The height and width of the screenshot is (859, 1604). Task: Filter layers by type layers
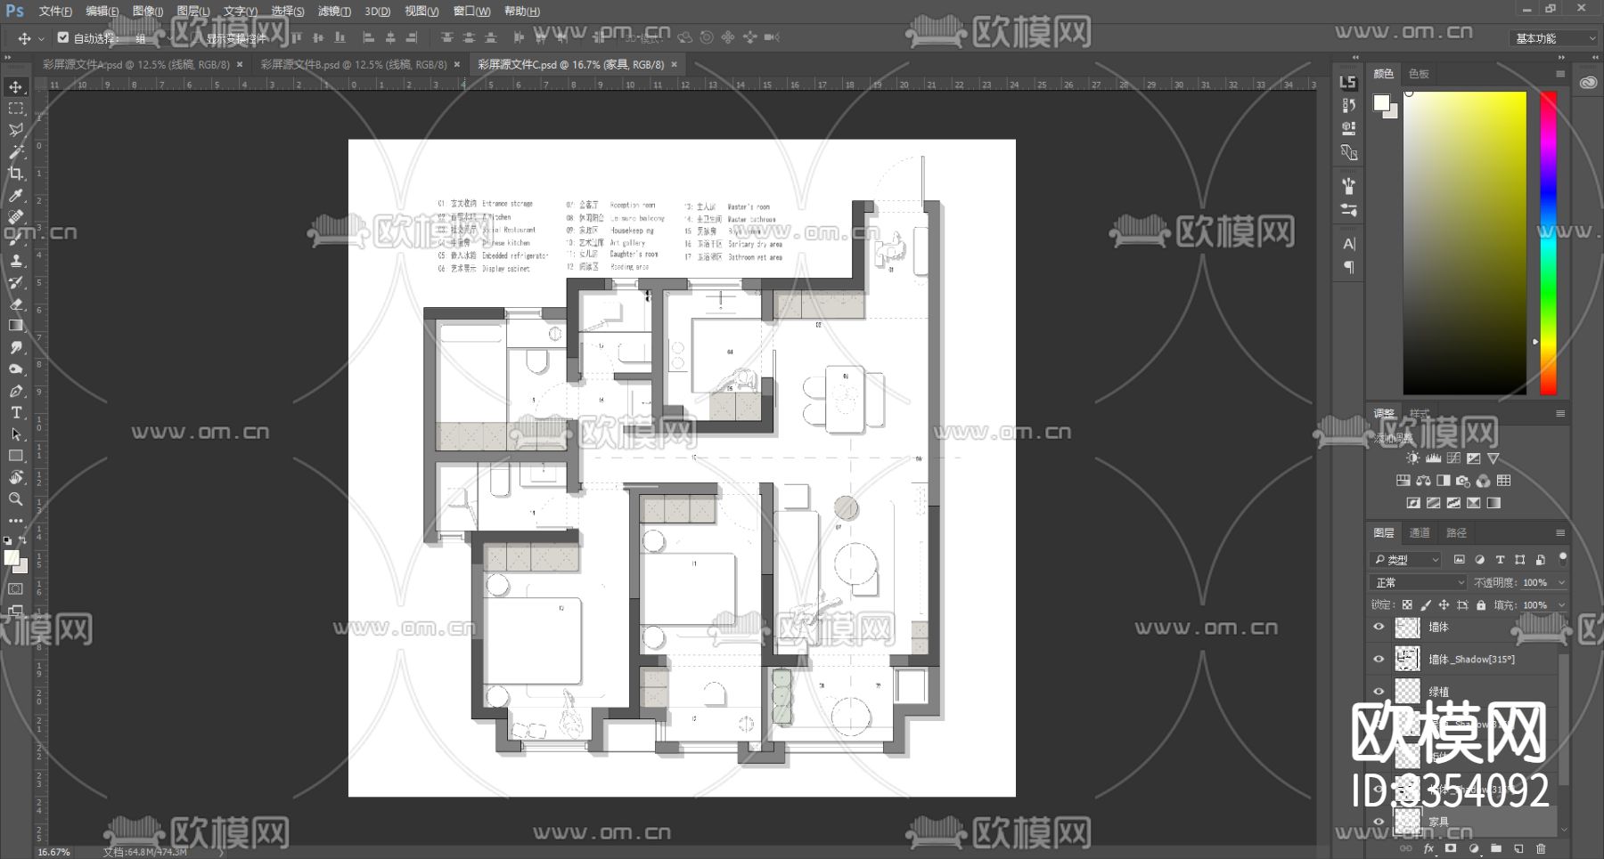click(1500, 560)
